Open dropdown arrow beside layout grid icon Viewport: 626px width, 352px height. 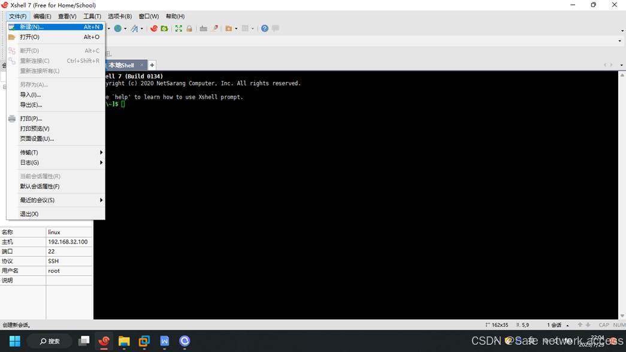253,29
